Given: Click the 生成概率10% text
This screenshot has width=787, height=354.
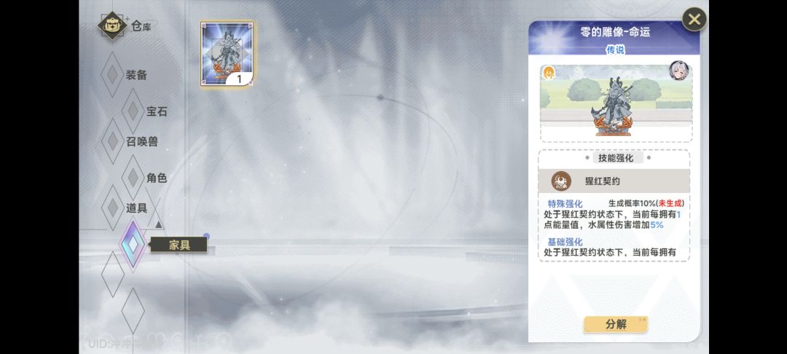Looking at the screenshot, I should [633, 204].
